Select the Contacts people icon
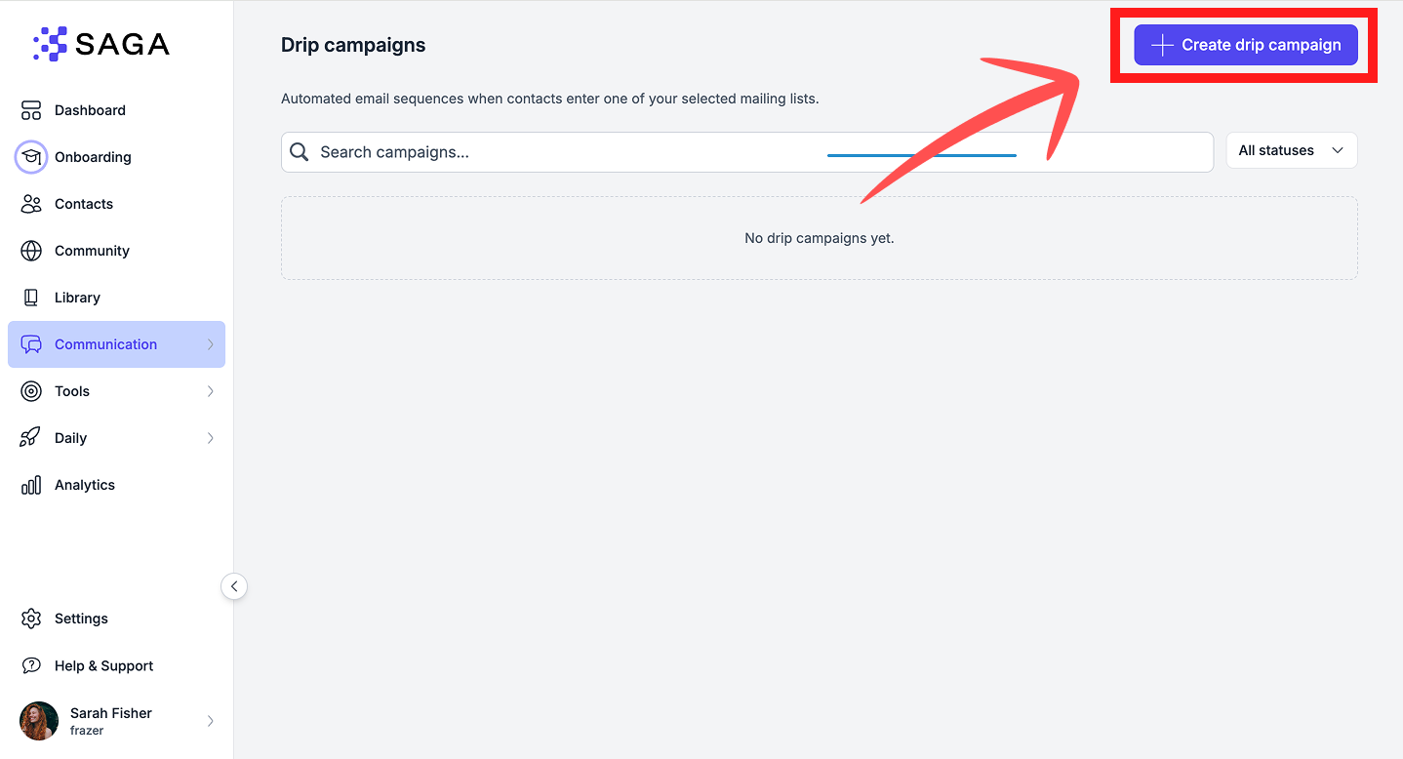1403x759 pixels. pos(31,204)
